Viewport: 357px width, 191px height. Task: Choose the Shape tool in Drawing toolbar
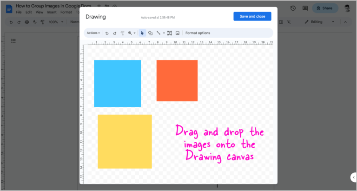point(150,33)
